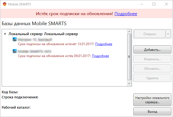This screenshot has height=117, width=173.
Task: Maximize the Mobile SMARTS window
Action: 154,4
